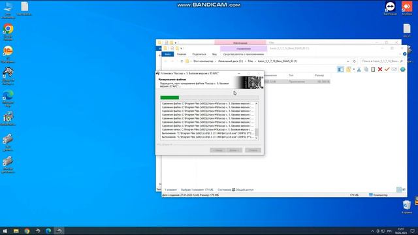Click Этот компьютер in address breadcrumb
Viewport: 418px width, 235px height.
coord(203,61)
